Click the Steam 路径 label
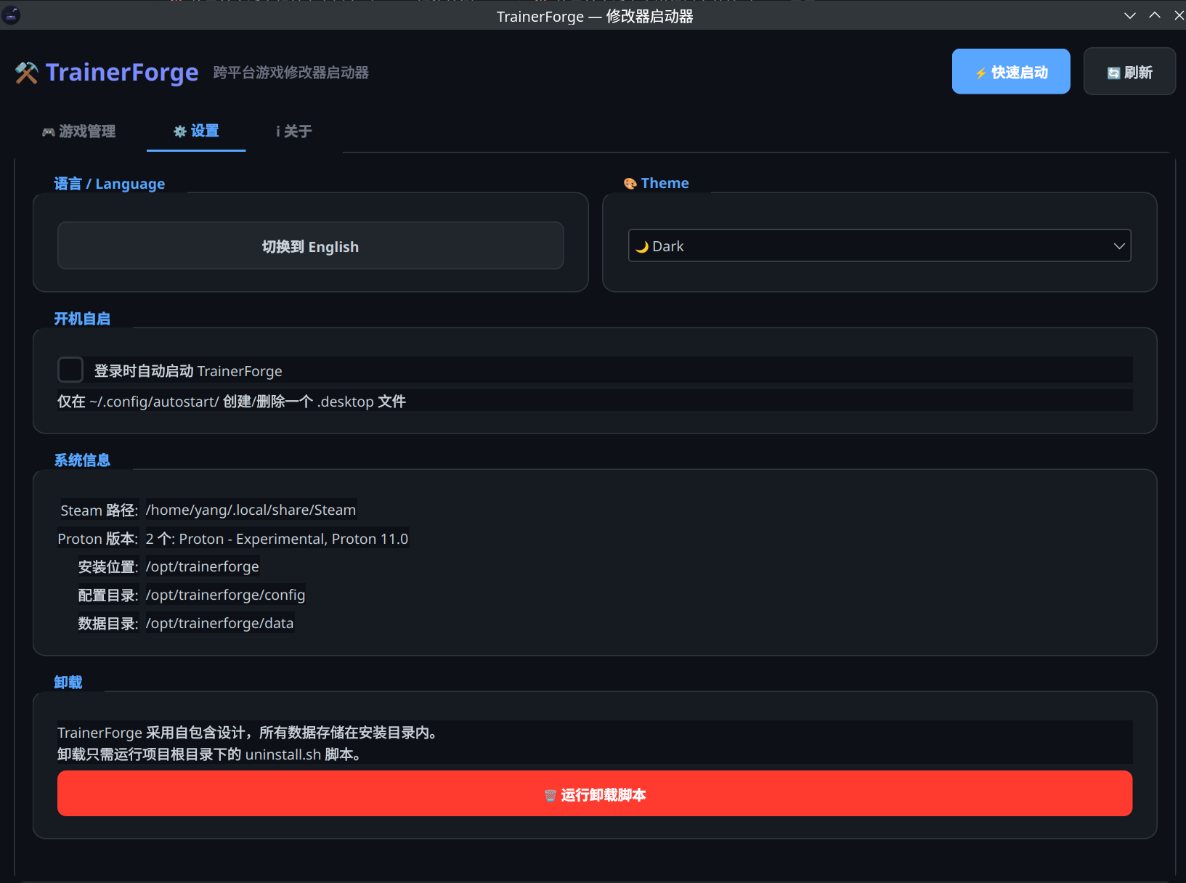 (99, 510)
